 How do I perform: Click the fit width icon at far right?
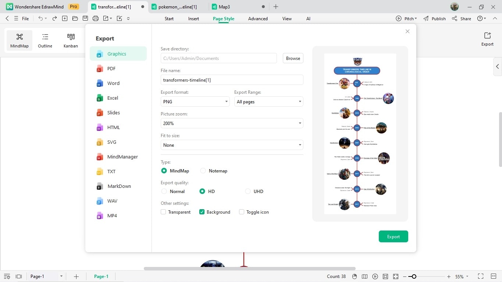(494, 276)
